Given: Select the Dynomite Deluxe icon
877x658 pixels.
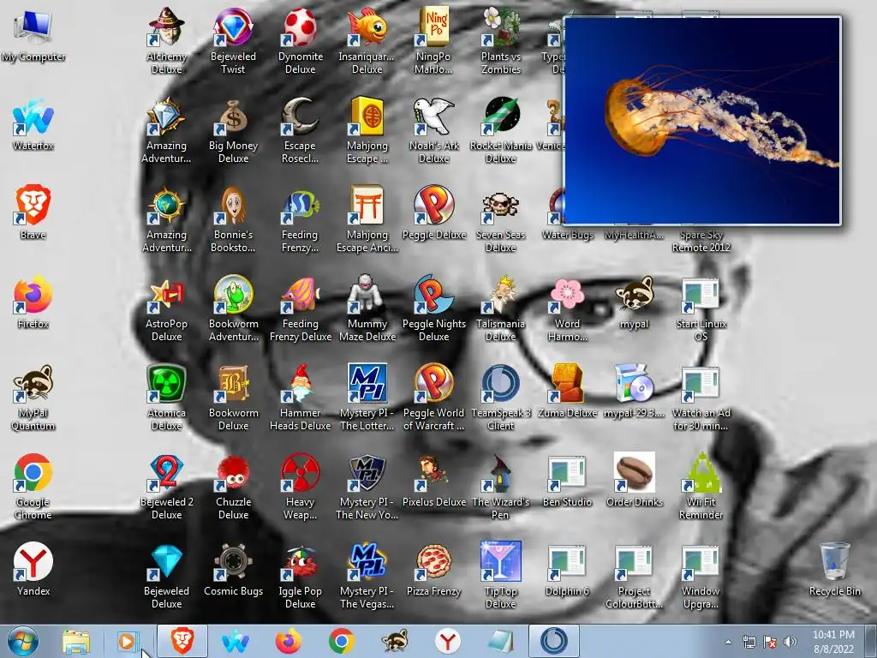Looking at the screenshot, I should 301,41.
